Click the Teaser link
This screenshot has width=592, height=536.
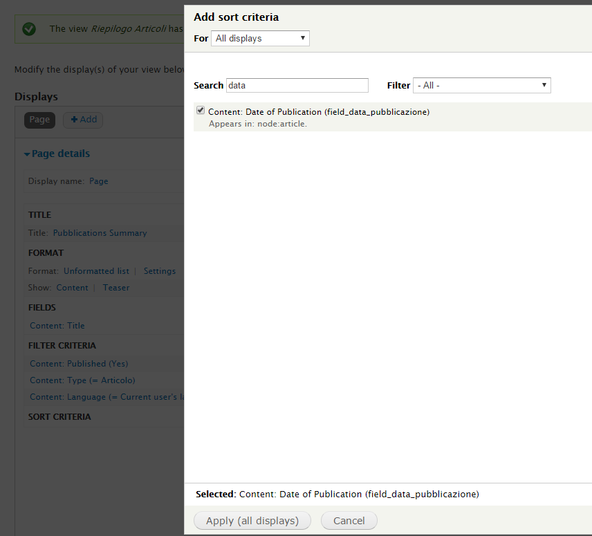[x=116, y=288]
